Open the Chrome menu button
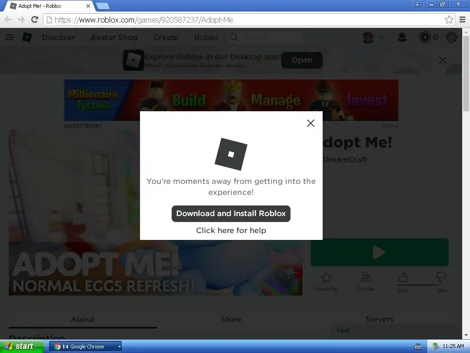 (x=463, y=20)
